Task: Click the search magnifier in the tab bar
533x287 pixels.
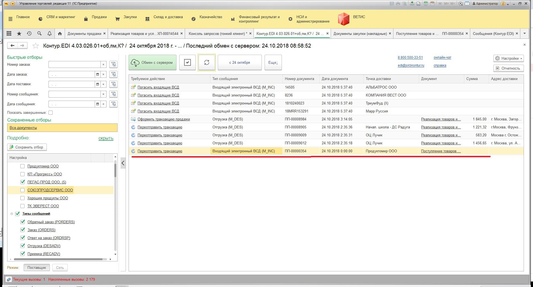Action: coord(39,34)
